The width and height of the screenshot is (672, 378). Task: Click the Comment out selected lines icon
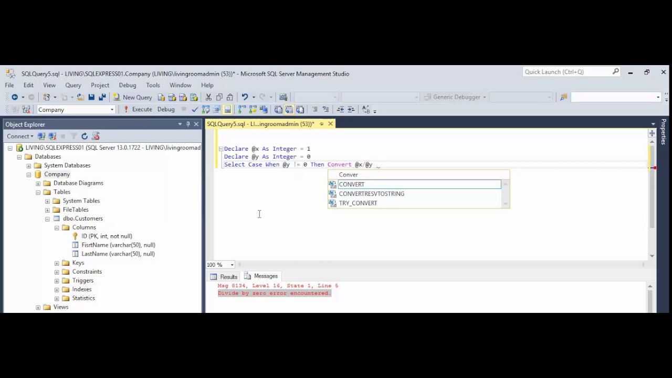point(315,109)
